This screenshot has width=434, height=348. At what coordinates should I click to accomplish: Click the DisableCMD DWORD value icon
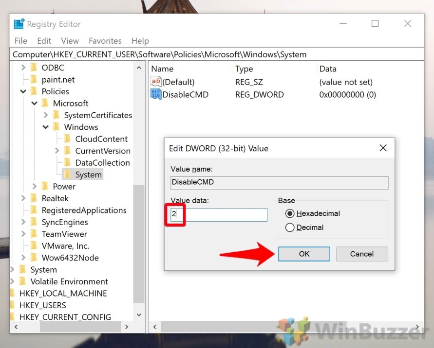156,94
